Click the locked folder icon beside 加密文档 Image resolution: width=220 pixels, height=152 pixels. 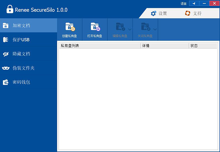click(x=5, y=26)
